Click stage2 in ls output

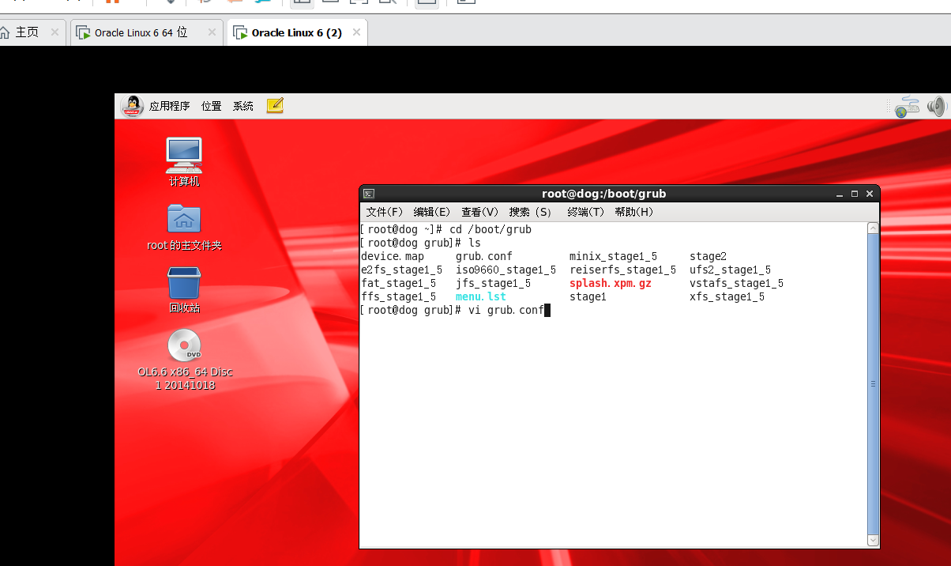pos(708,256)
